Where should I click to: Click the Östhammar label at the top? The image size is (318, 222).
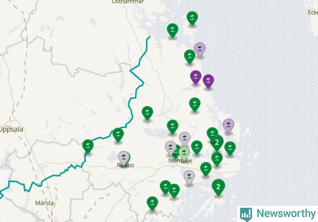(128, 2)
